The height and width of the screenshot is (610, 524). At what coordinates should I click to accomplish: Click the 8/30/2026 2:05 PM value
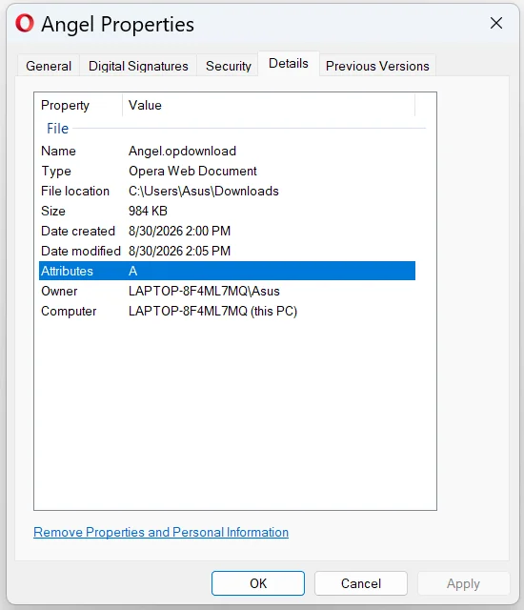click(x=179, y=251)
